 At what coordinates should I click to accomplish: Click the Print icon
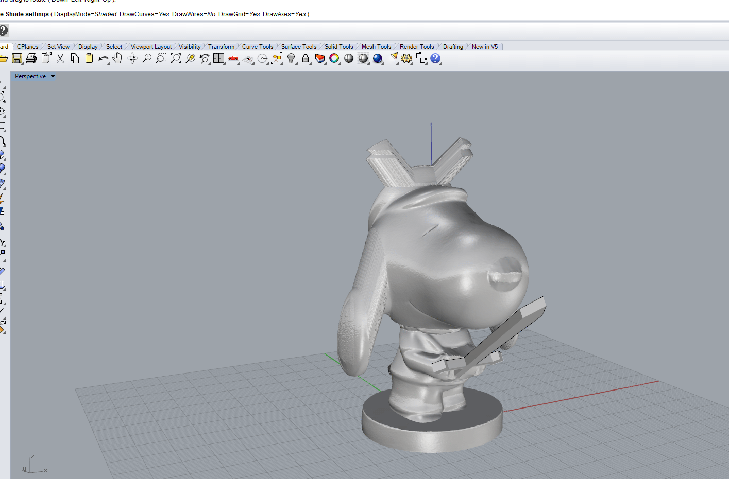pyautogui.click(x=31, y=59)
